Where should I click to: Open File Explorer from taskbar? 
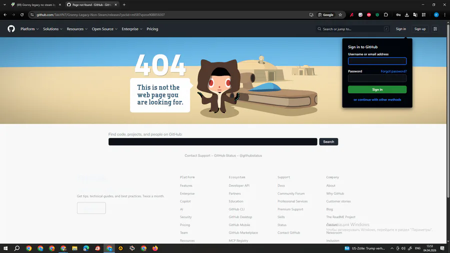[74, 248]
